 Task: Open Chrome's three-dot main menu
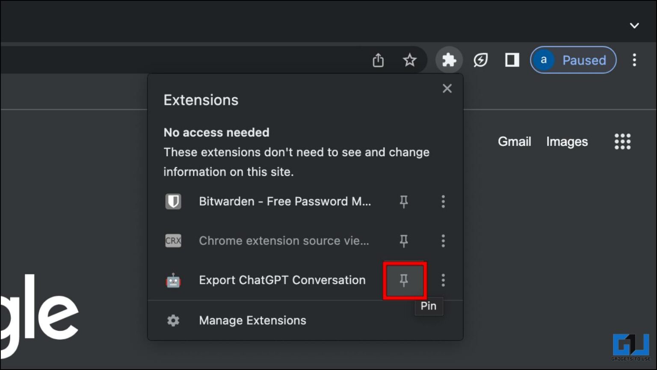click(634, 60)
